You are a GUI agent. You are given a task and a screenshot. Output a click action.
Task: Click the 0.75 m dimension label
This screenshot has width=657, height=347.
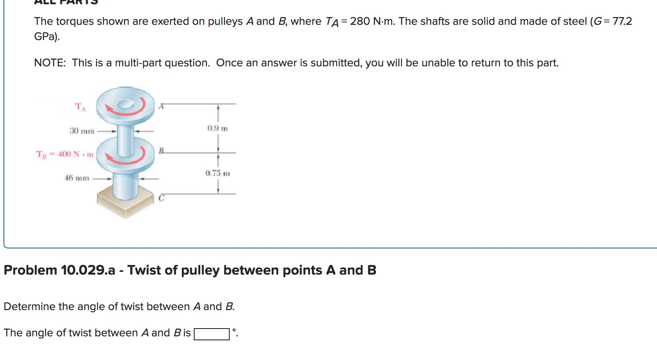point(218,173)
